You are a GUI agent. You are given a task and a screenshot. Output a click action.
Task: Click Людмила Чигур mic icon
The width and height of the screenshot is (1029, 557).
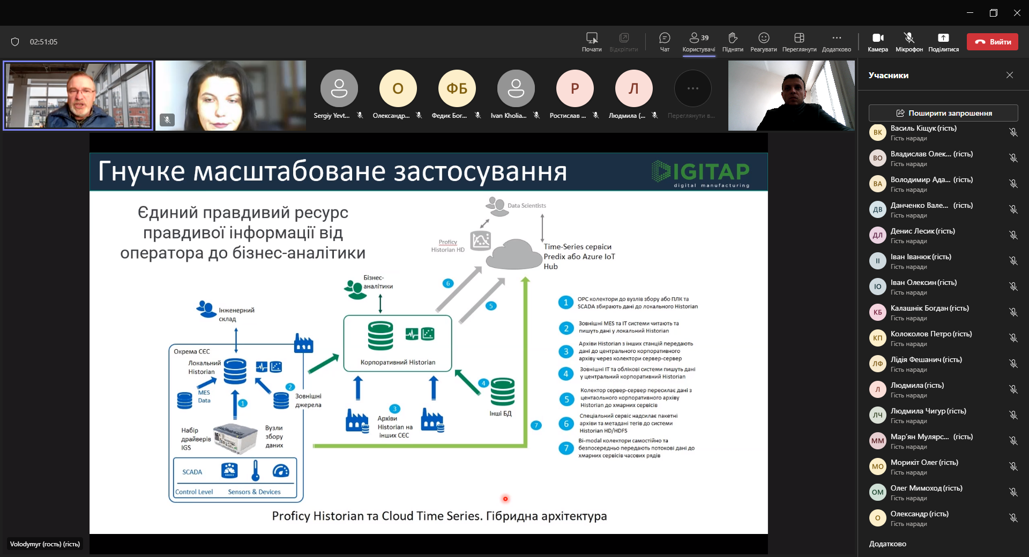[x=1013, y=415]
